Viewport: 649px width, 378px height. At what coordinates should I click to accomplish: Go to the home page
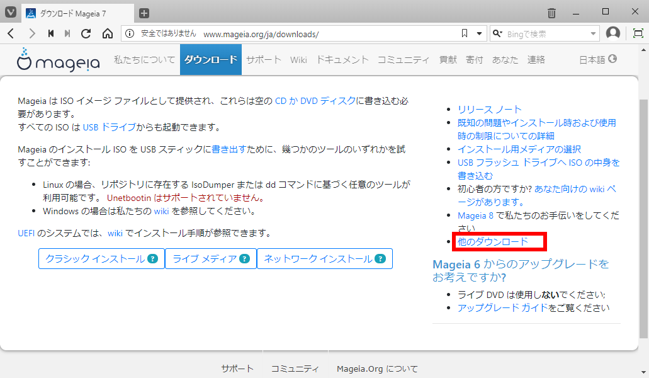coord(108,33)
